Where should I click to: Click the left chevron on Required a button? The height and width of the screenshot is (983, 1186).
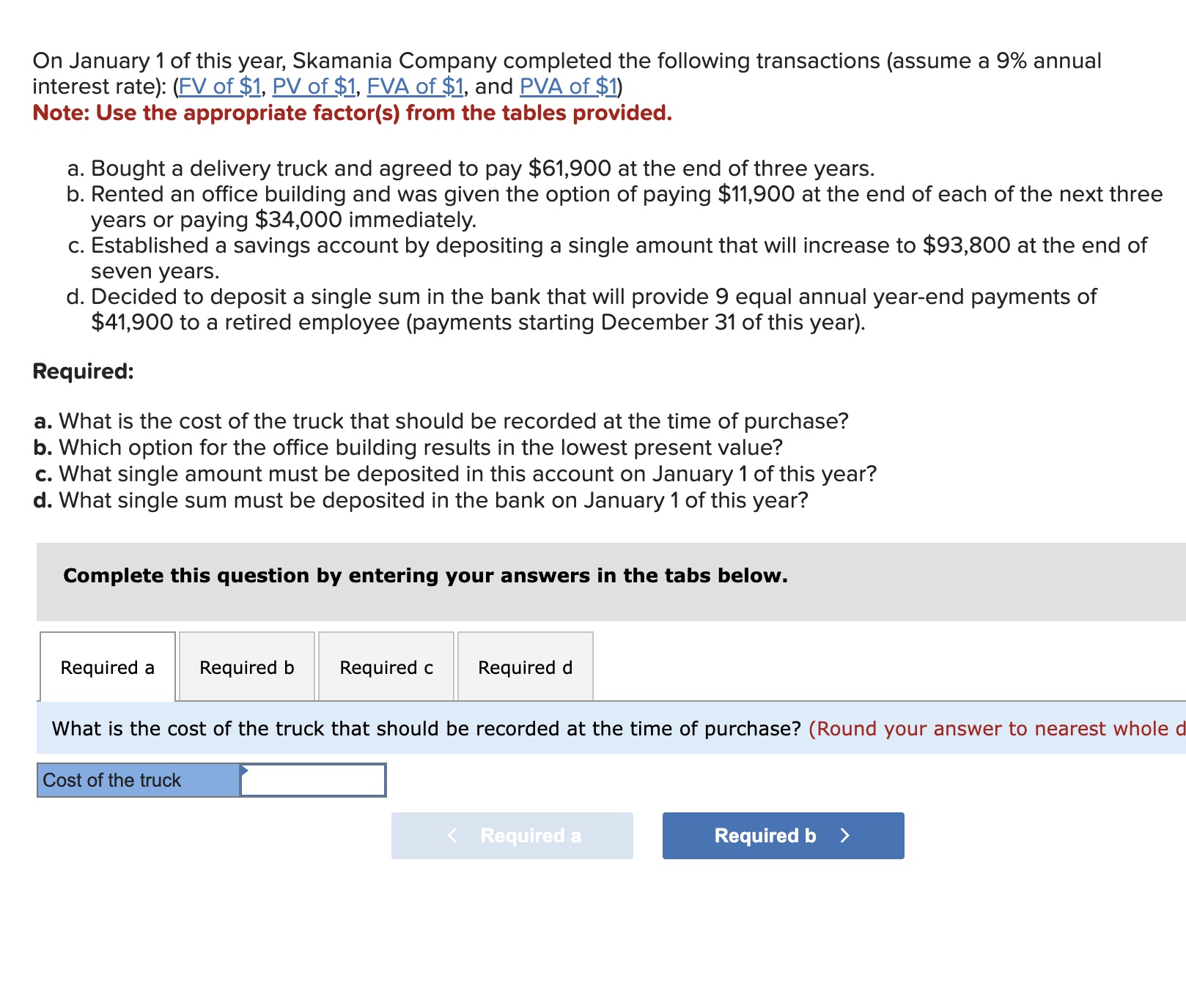click(452, 835)
